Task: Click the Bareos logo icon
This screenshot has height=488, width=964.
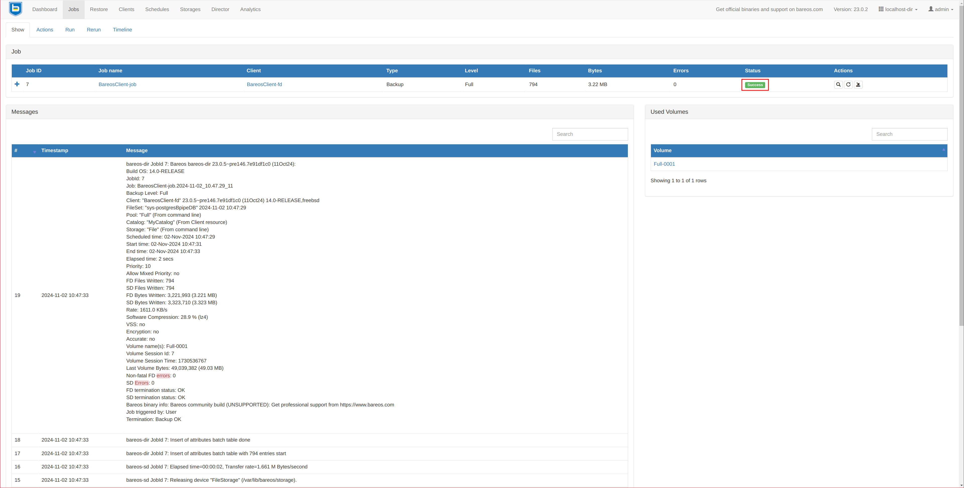Action: pyautogui.click(x=15, y=9)
